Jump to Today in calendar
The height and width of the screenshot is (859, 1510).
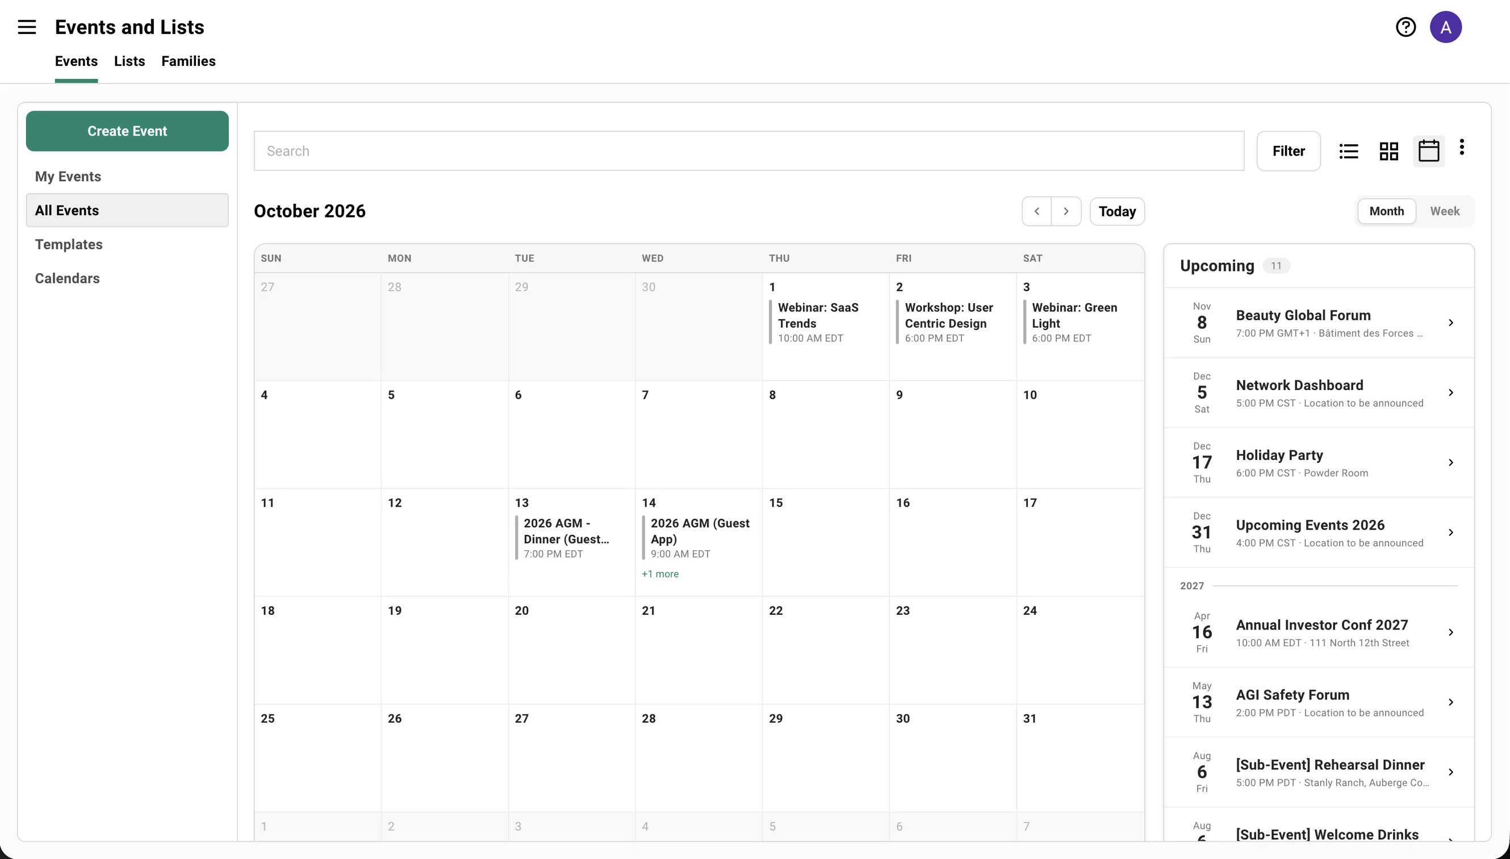(1117, 211)
